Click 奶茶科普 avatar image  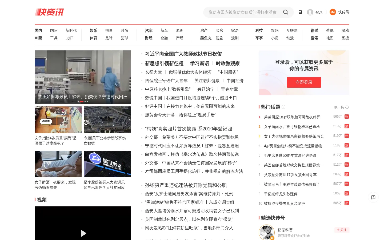point(267,233)
